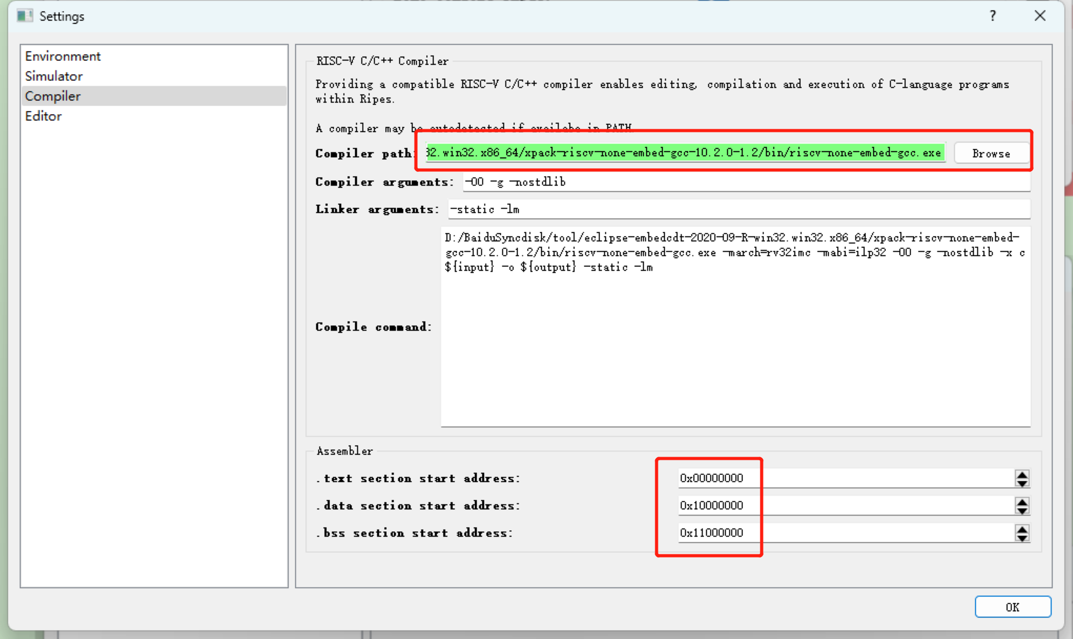This screenshot has height=639, width=1073.
Task: Click the Linker arguments input field
Action: click(x=738, y=209)
